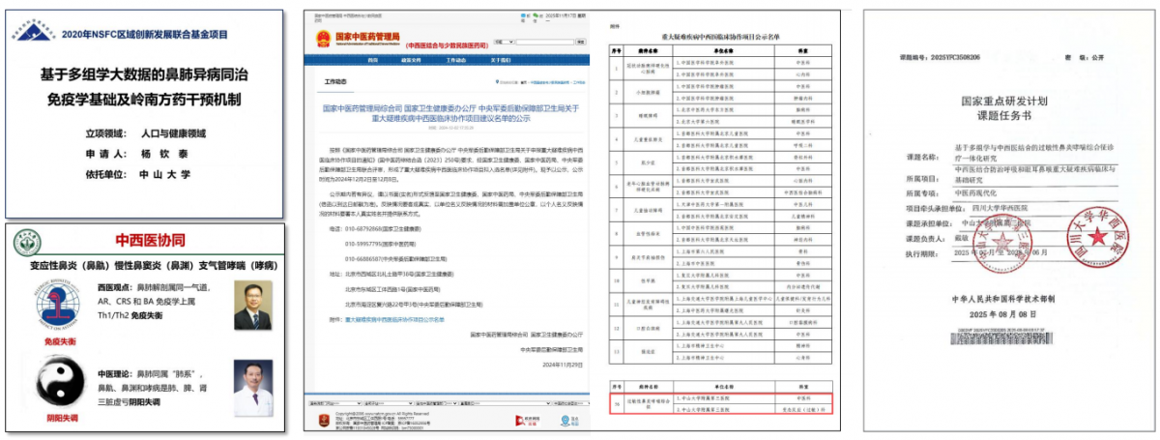Expand the search scope dropdown in site header
The width and height of the screenshot is (1160, 440).
click(504, 42)
